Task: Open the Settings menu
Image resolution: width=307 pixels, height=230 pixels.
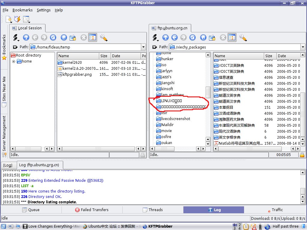Action: tap(44, 10)
